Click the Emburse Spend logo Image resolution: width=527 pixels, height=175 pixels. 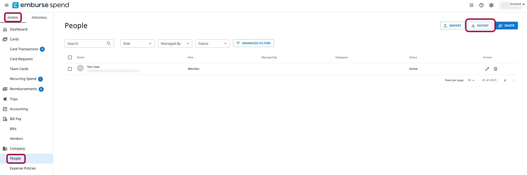pyautogui.click(x=41, y=5)
